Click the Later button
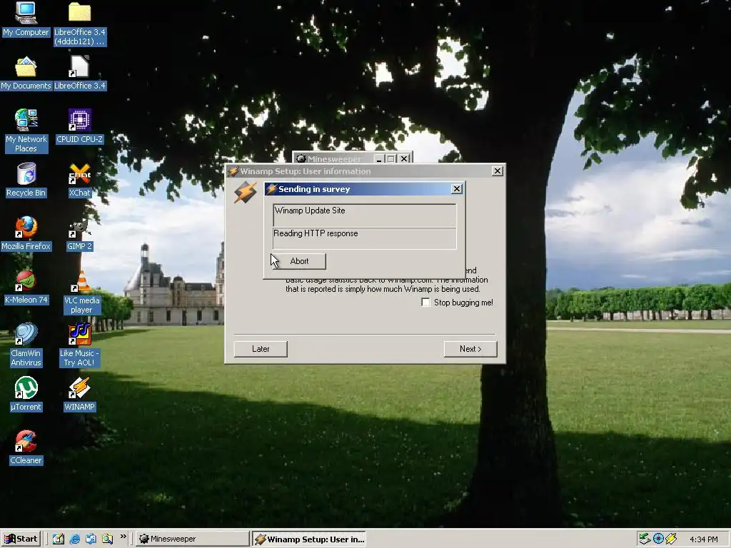Screen dimensions: 731x548 [x=261, y=349]
